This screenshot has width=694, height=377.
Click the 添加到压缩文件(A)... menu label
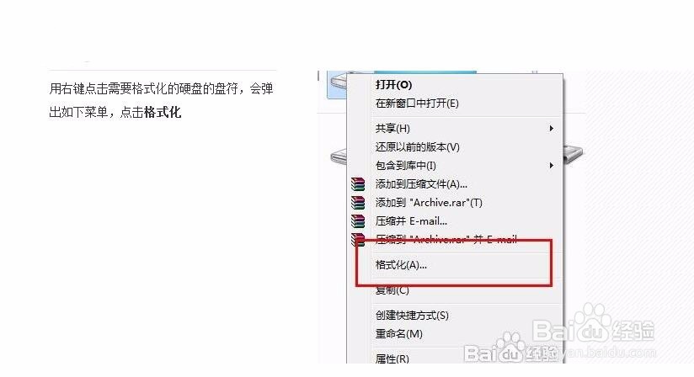tap(421, 183)
